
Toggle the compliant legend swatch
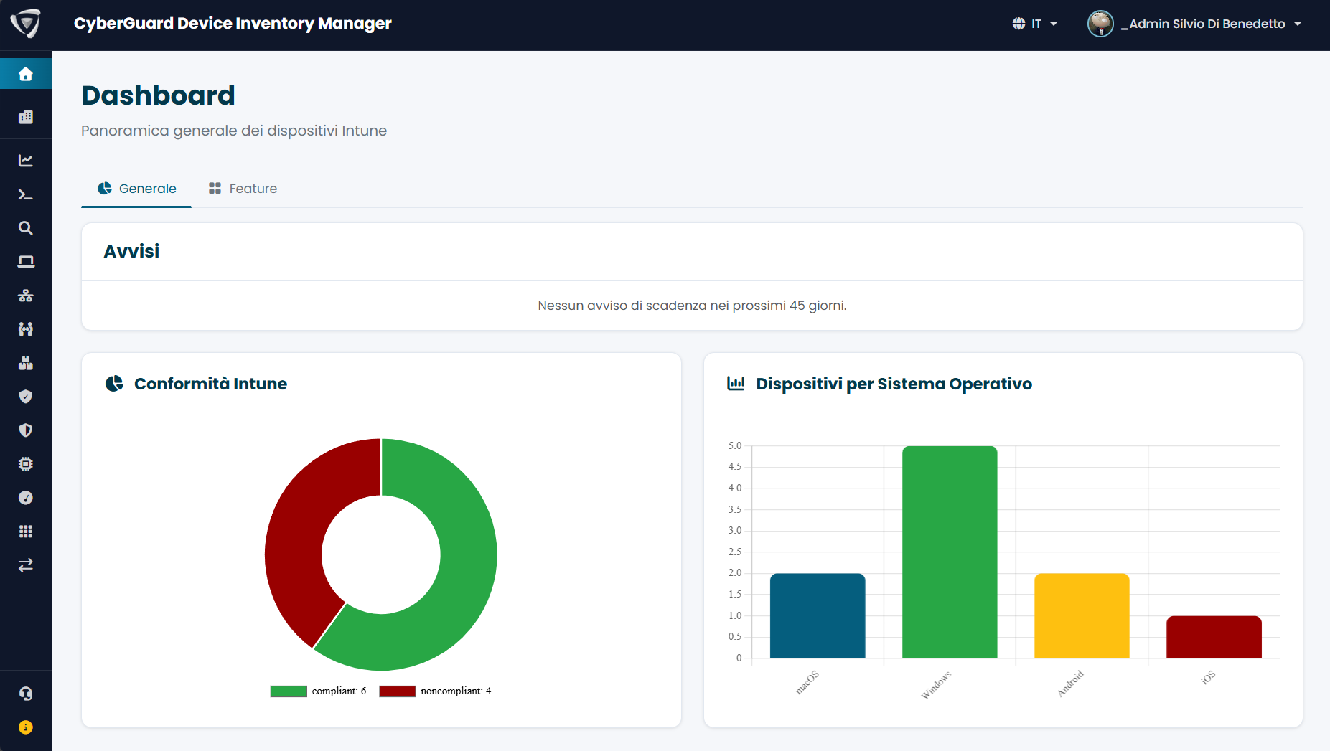(x=289, y=691)
